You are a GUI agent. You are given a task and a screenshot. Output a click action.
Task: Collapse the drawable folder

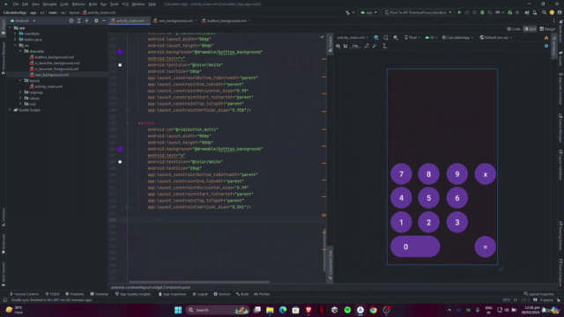(20, 51)
